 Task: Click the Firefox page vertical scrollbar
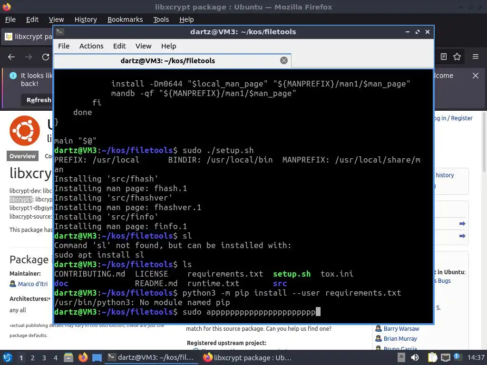[x=484, y=142]
